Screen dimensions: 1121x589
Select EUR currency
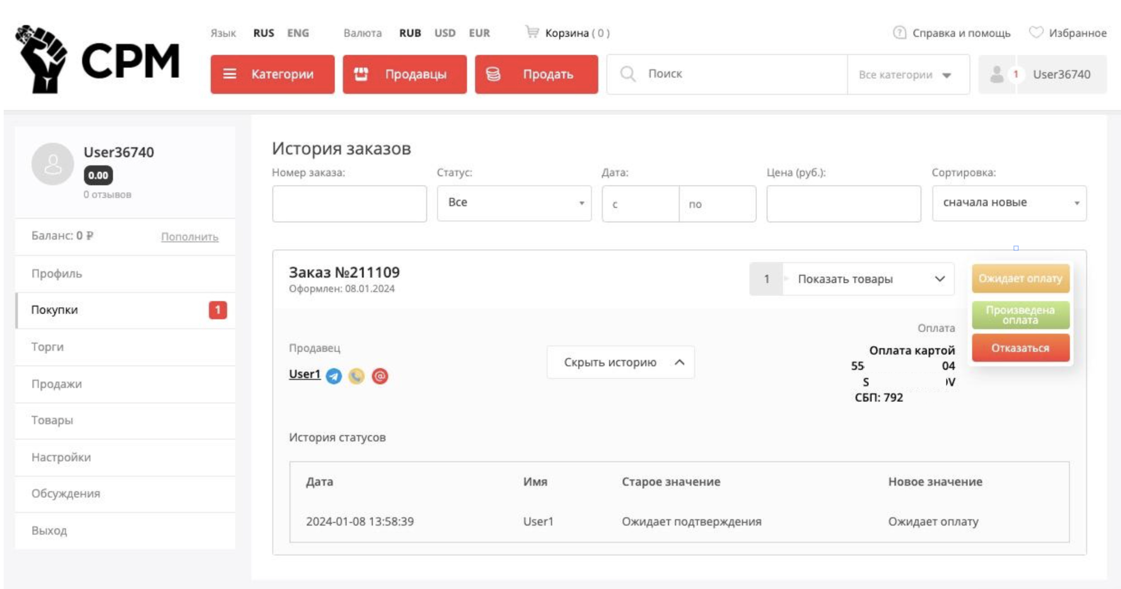(479, 33)
